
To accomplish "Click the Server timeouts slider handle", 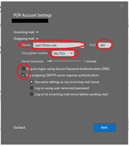I will point(51,61).
